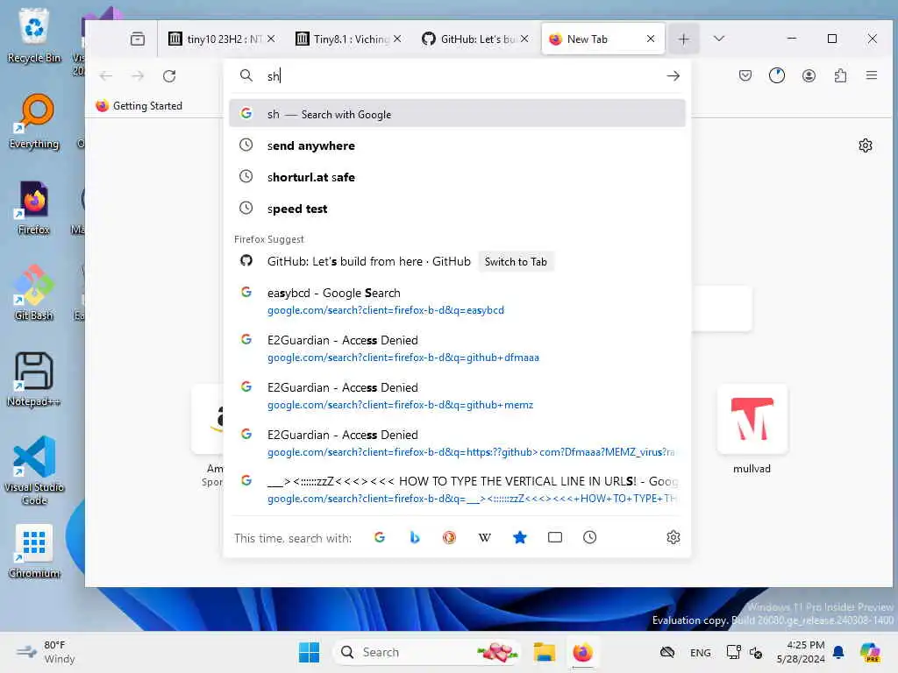This screenshot has height=673, width=898.
Task: Switch to the tiny10 23H2 tab
Action: pyautogui.click(x=216, y=39)
